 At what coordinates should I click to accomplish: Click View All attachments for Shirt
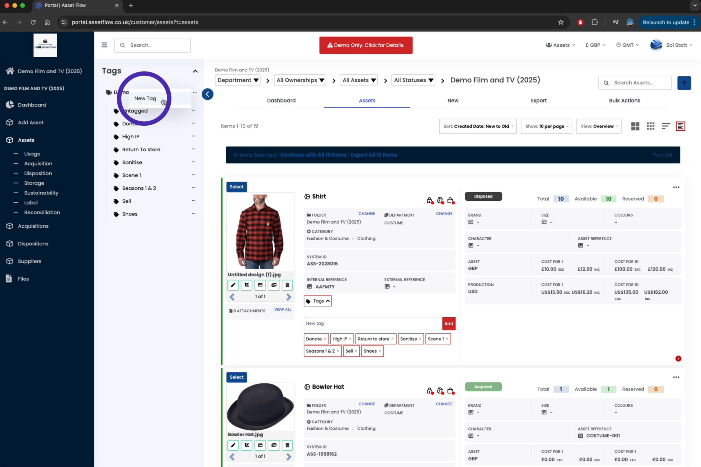click(x=283, y=310)
